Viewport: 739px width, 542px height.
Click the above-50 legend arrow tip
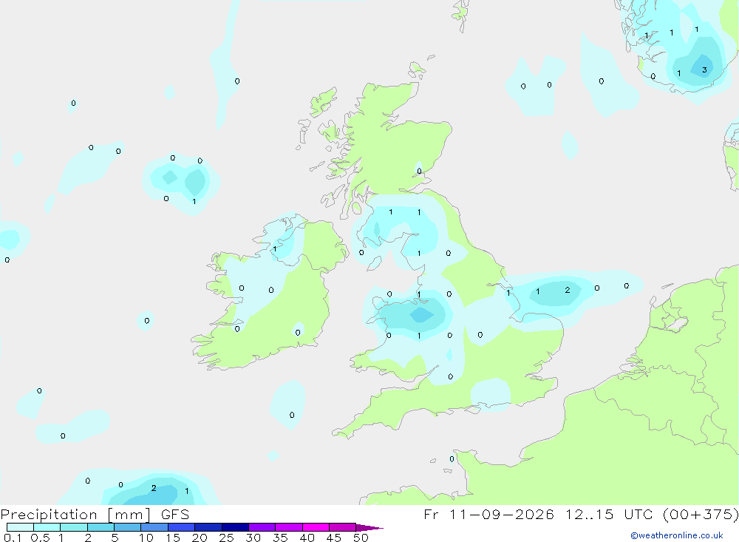point(369,528)
